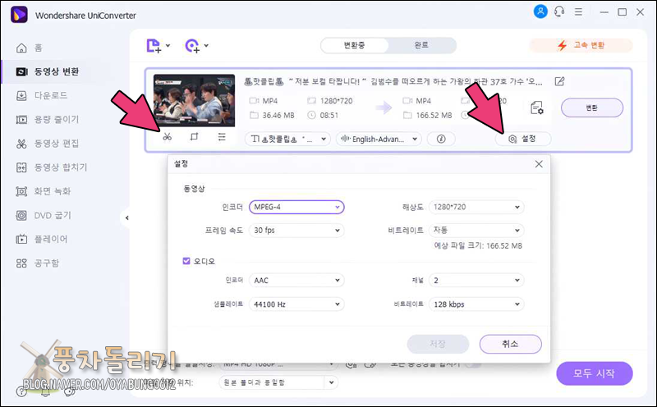Screen dimensions: 657x407
Task: Open 동영상 합치기 in sidebar
Action: (61, 167)
